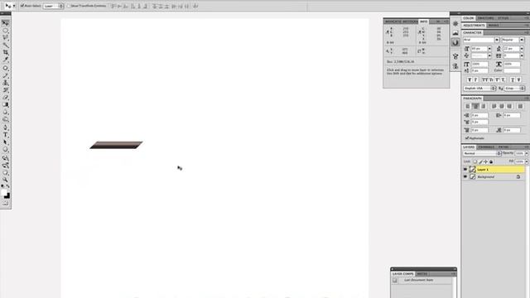Image resolution: width=530 pixels, height=298 pixels.
Task: Open Auto-Select Layer dropdown in options bar
Action: coord(53,6)
